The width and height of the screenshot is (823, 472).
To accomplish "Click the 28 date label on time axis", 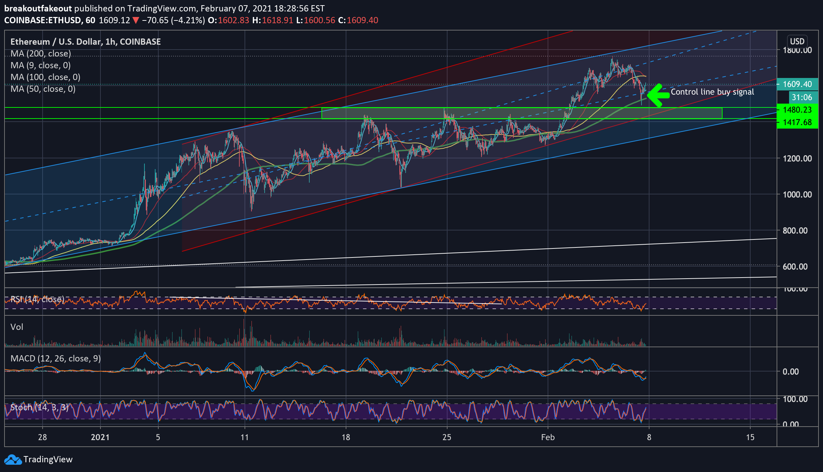I will tap(42, 437).
